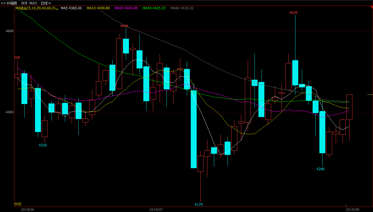Click the 4606 peak price label

tap(124, 26)
